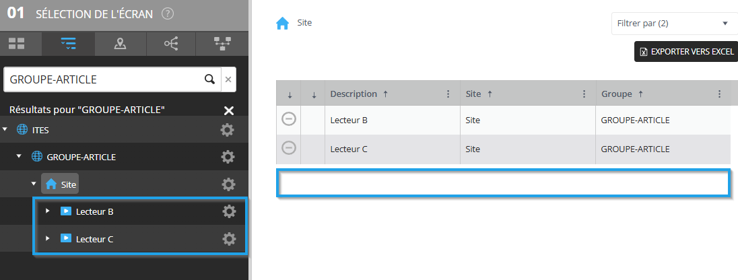Viewport: 738px width, 280px height.
Task: Open settings gear for Lecteur C
Action: pos(229,239)
